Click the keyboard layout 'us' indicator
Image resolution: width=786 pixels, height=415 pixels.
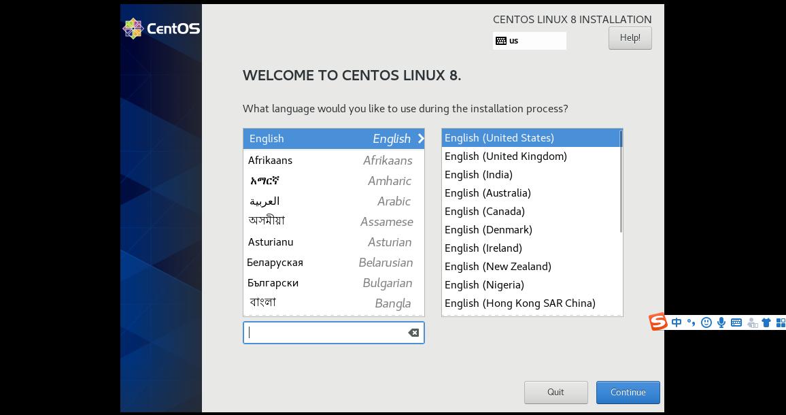[529, 41]
